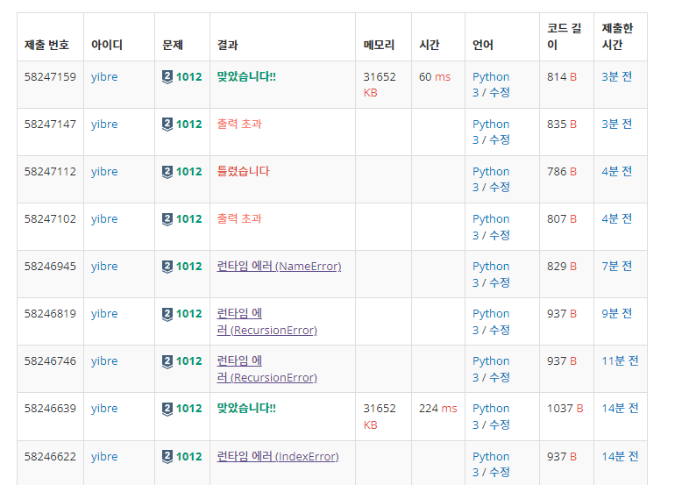Click submission time 3분 전 in row 58247147
The height and width of the screenshot is (485, 689).
tap(617, 125)
